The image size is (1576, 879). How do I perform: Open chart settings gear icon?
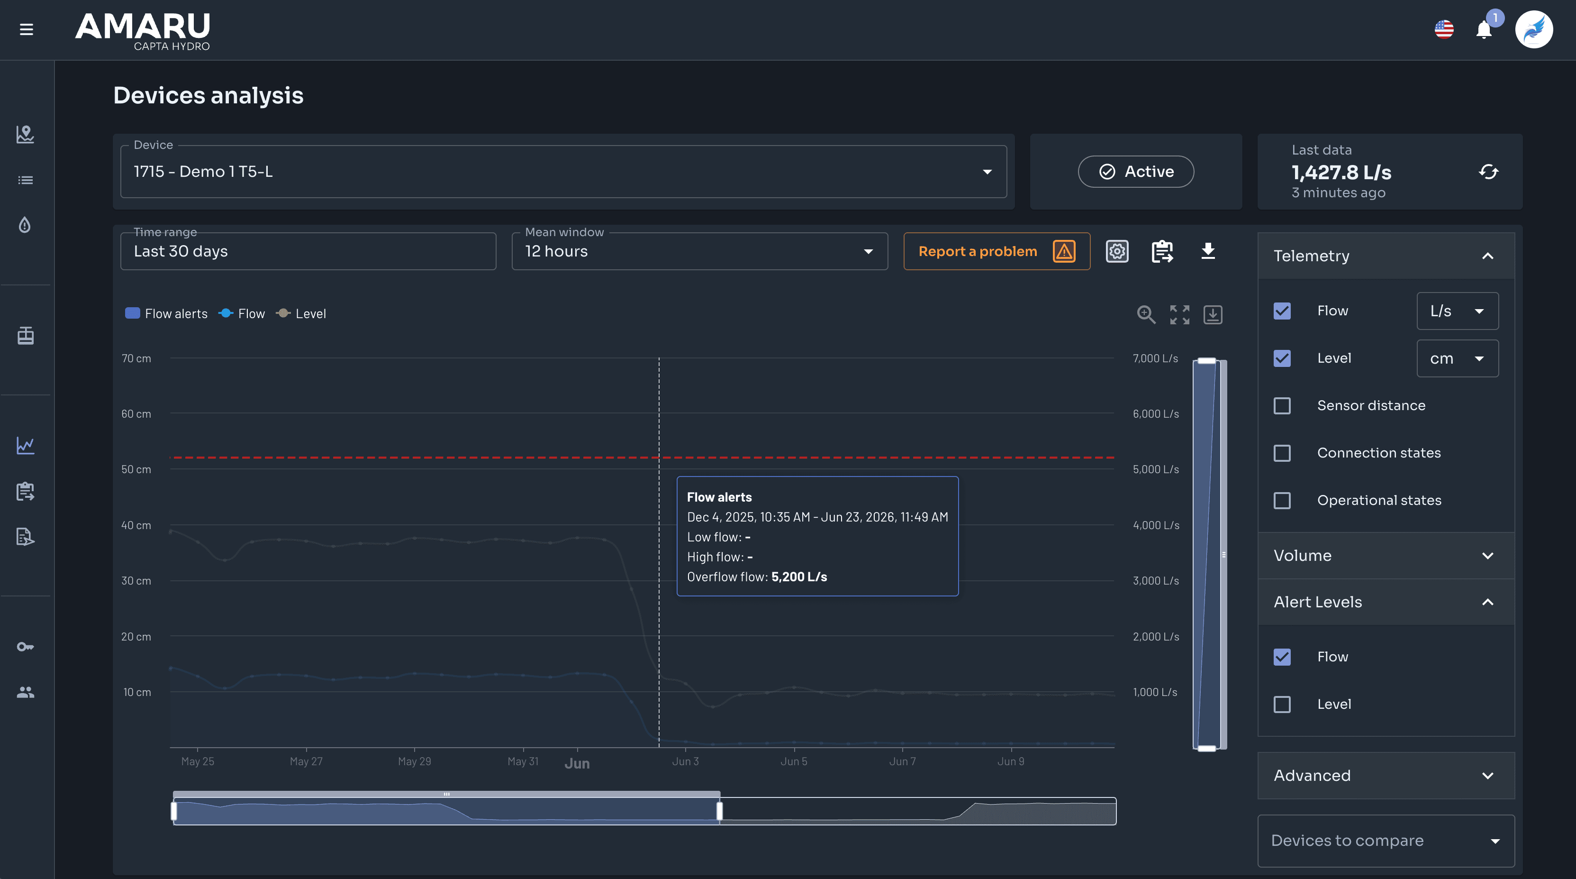click(x=1117, y=252)
